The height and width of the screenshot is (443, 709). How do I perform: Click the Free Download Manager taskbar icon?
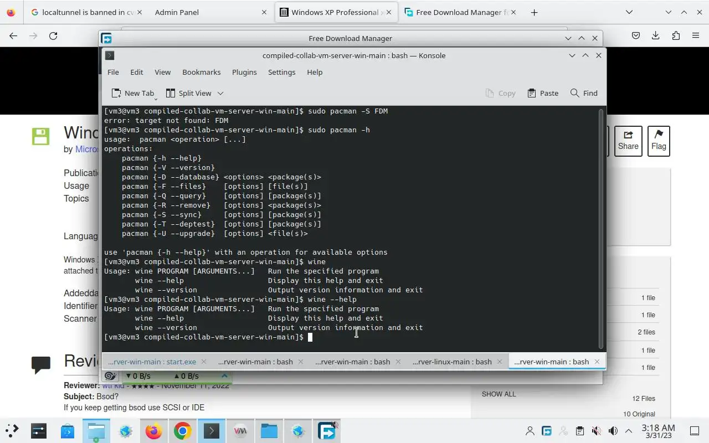click(x=327, y=431)
